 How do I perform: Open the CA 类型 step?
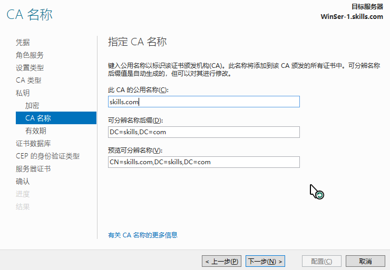tap(28, 80)
